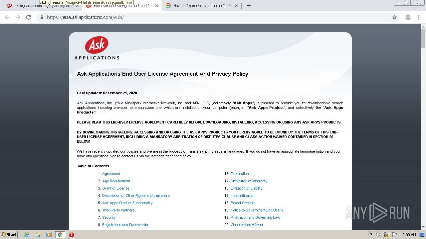Jump to the Security section
This screenshot has height=239, width=426.
109,217
